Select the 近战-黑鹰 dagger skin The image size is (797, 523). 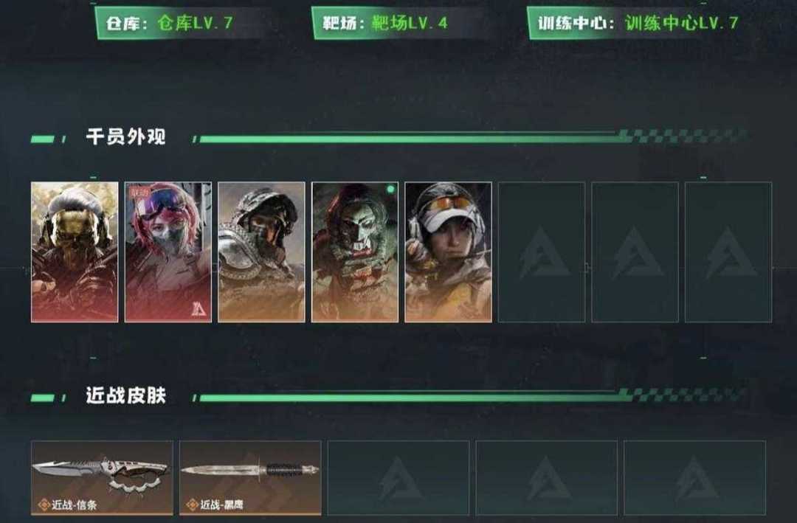(x=251, y=478)
